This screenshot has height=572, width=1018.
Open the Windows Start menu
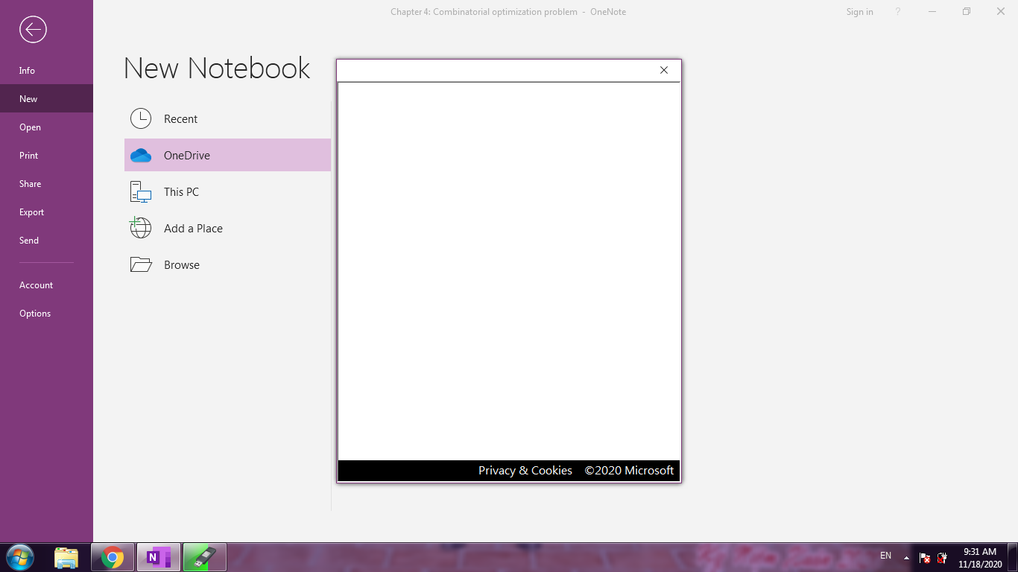tap(20, 557)
